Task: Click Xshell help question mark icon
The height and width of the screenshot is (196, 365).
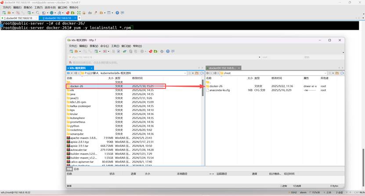Action: pyautogui.click(x=117, y=13)
